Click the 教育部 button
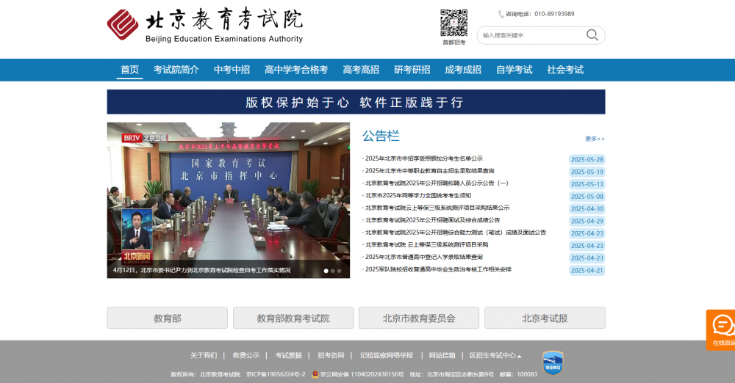The image size is (735, 383). coord(168,318)
